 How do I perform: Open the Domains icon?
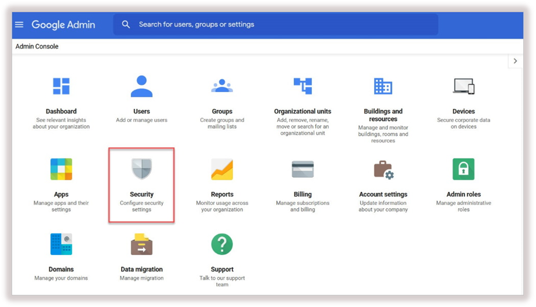[61, 244]
